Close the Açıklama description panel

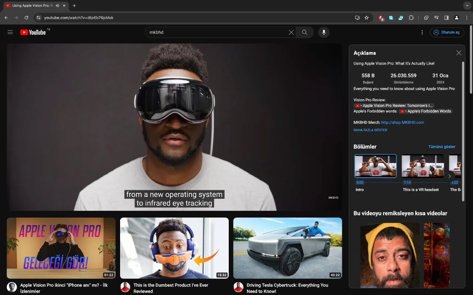click(459, 53)
